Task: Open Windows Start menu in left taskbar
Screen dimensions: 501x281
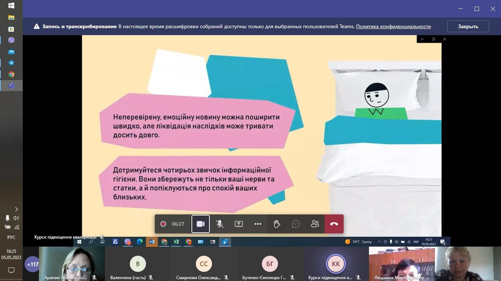Action: pyautogui.click(x=11, y=6)
